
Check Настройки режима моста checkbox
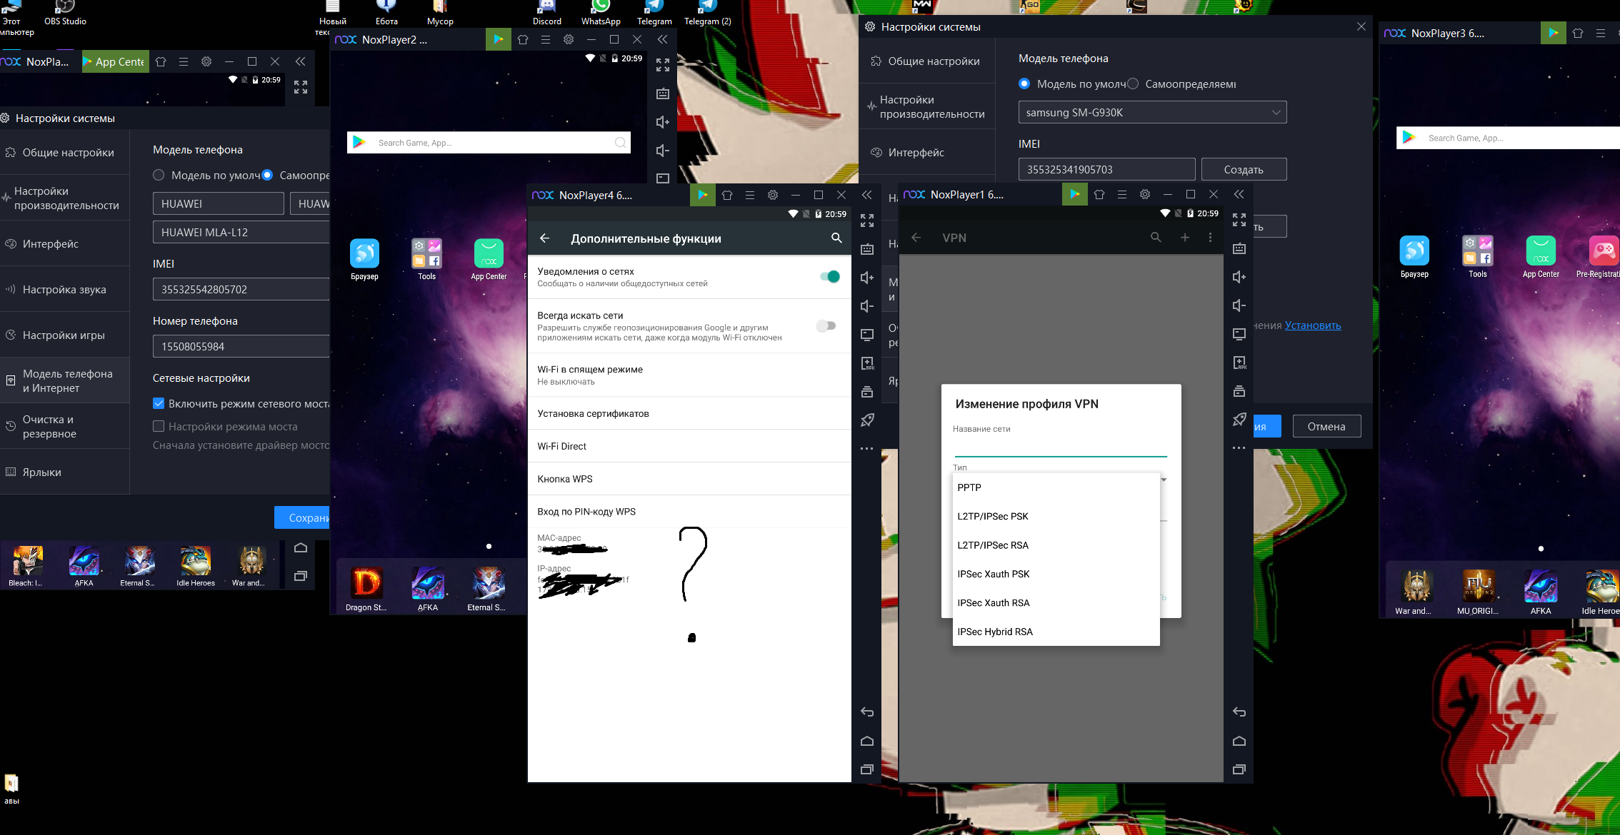pos(159,426)
